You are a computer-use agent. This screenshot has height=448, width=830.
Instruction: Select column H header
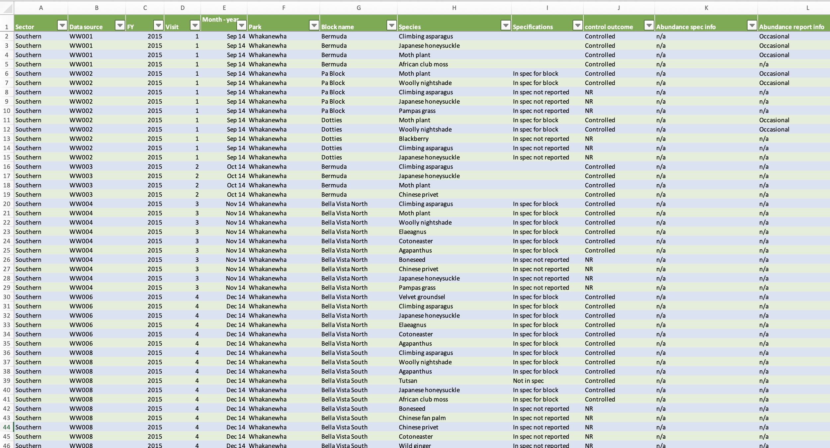click(454, 8)
